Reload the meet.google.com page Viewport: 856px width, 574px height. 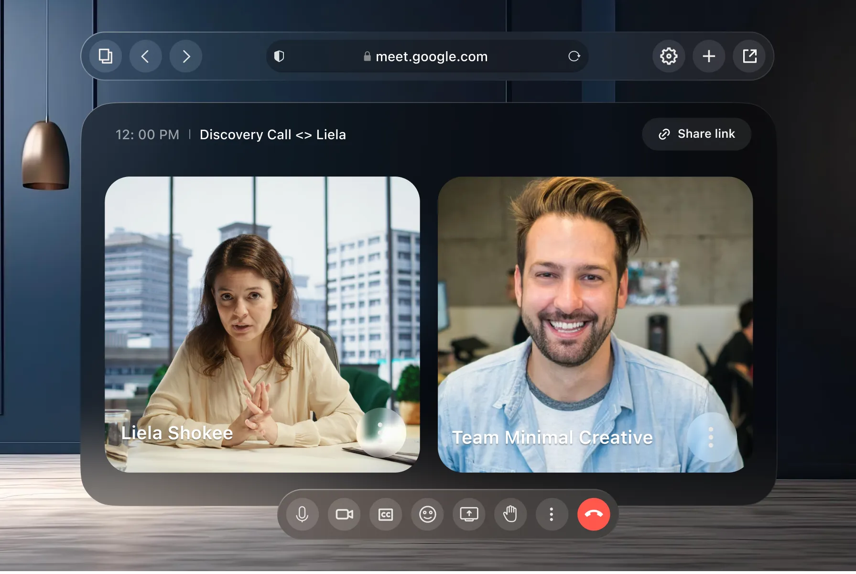coord(575,56)
